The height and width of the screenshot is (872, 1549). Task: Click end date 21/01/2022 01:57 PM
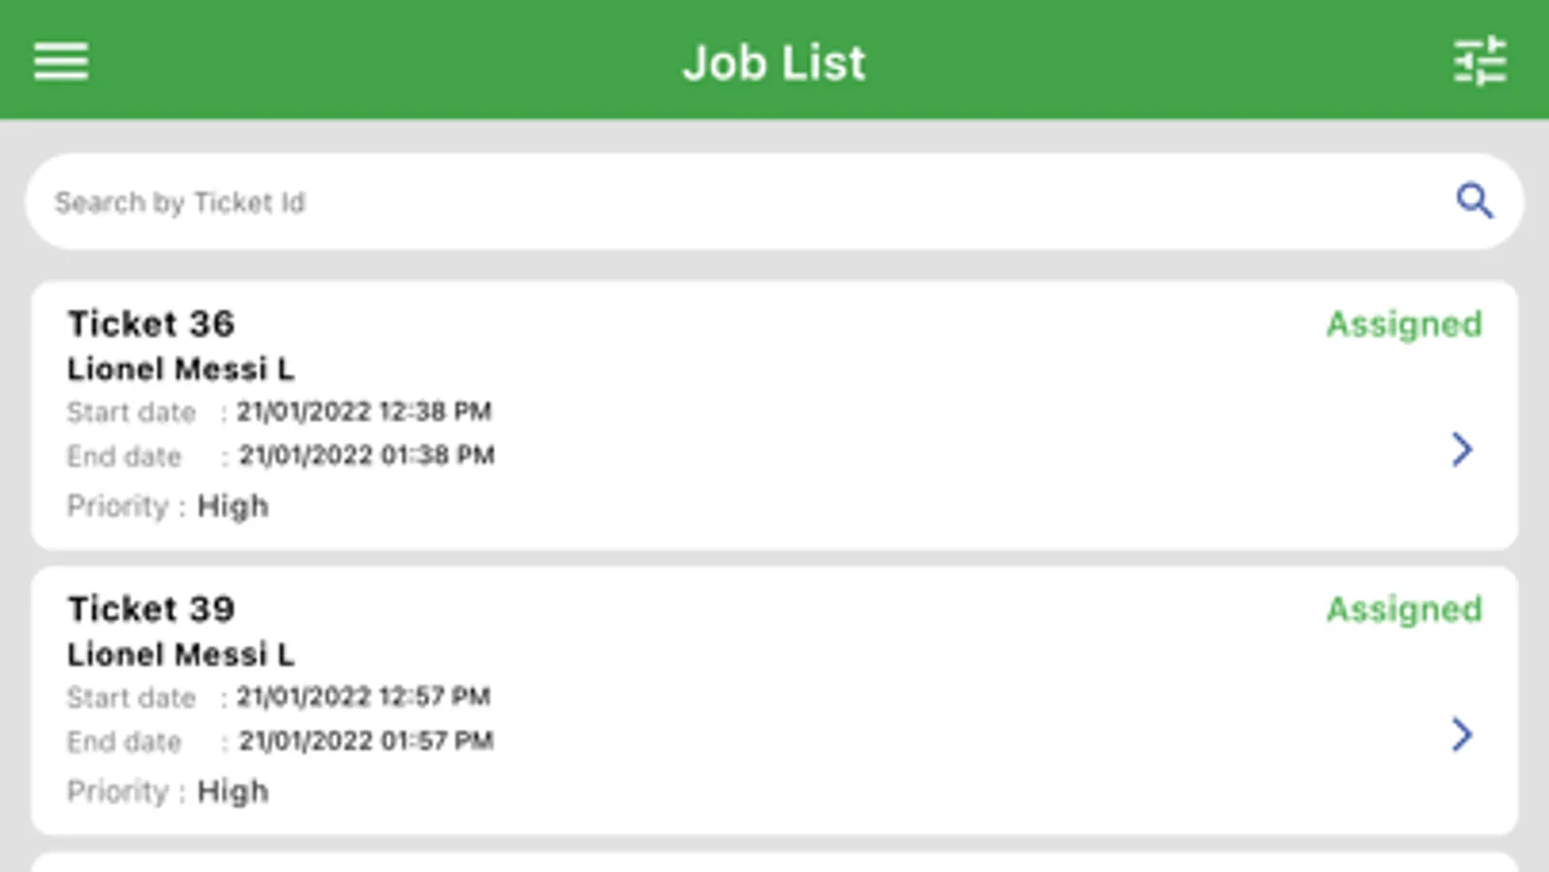(366, 740)
